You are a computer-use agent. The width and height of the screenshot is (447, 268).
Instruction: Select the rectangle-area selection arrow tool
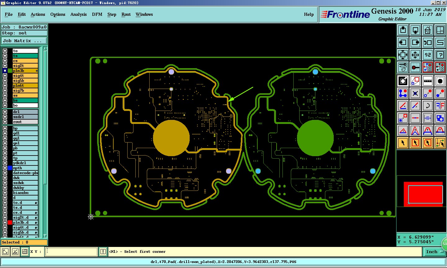coord(415,143)
